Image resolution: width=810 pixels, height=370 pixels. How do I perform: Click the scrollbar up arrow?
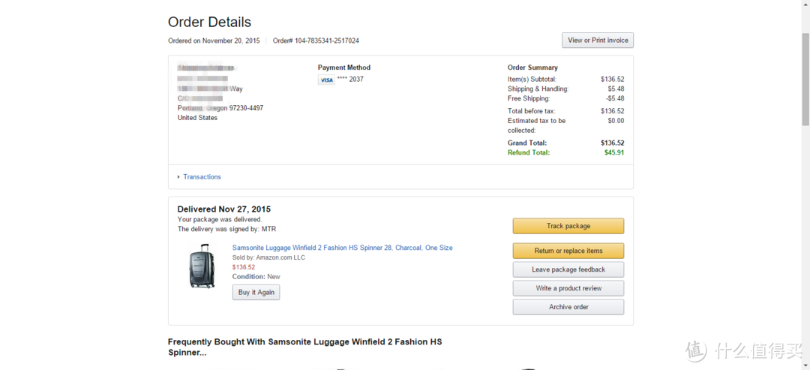click(805, 5)
